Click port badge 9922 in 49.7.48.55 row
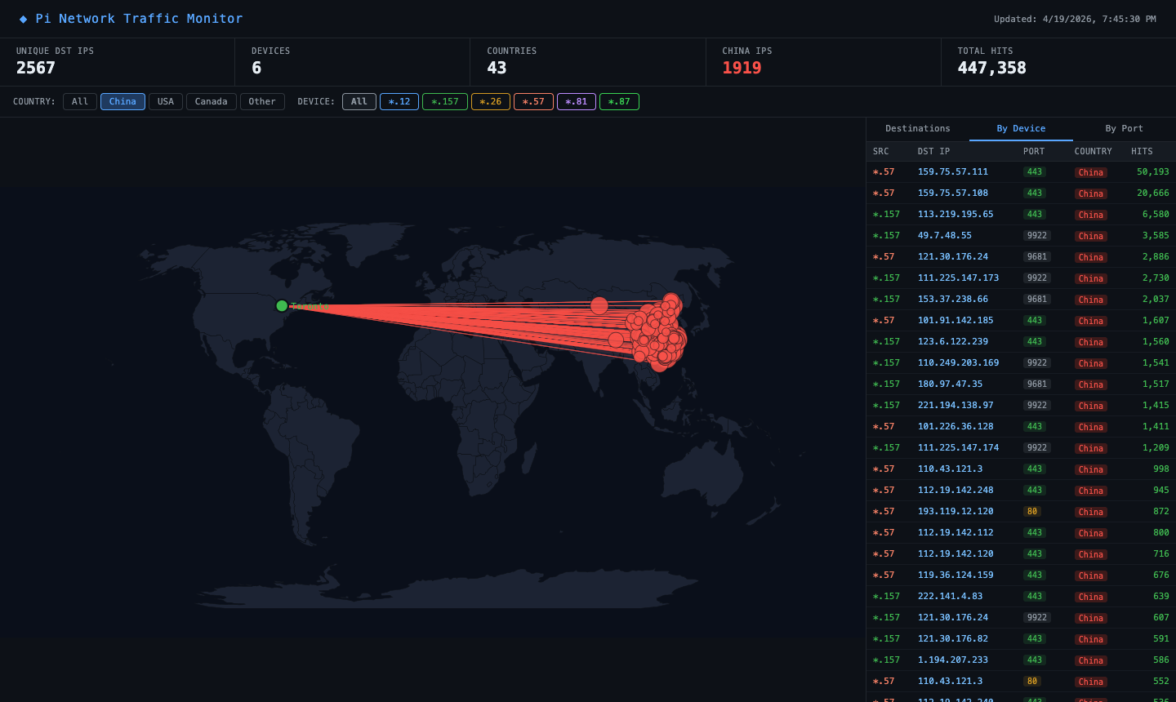Viewport: 1176px width, 702px height. [1037, 236]
